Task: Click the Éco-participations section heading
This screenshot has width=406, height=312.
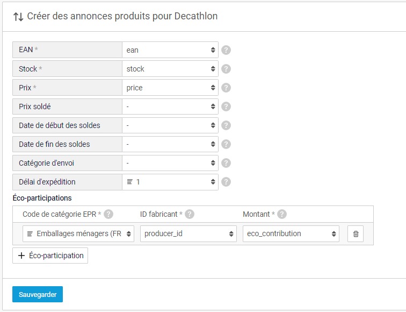Action: (42, 198)
